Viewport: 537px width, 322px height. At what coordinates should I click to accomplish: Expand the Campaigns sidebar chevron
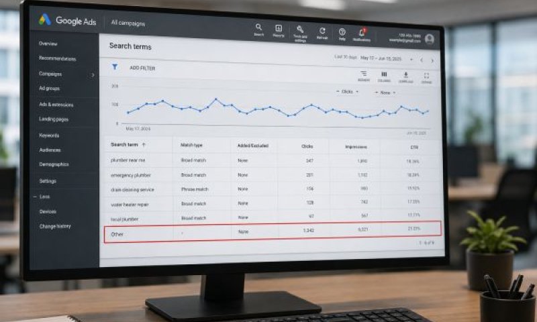pyautogui.click(x=93, y=74)
